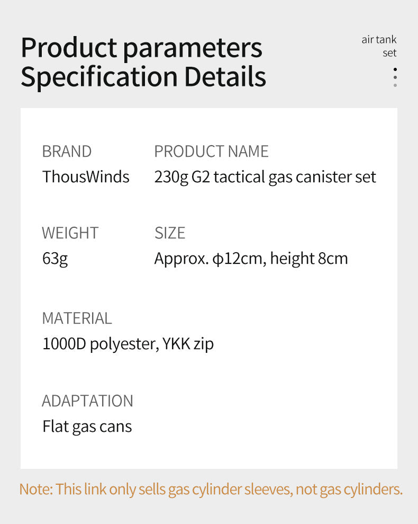Select the BRAND label
Viewport: 418px width, 524px height.
pos(67,152)
